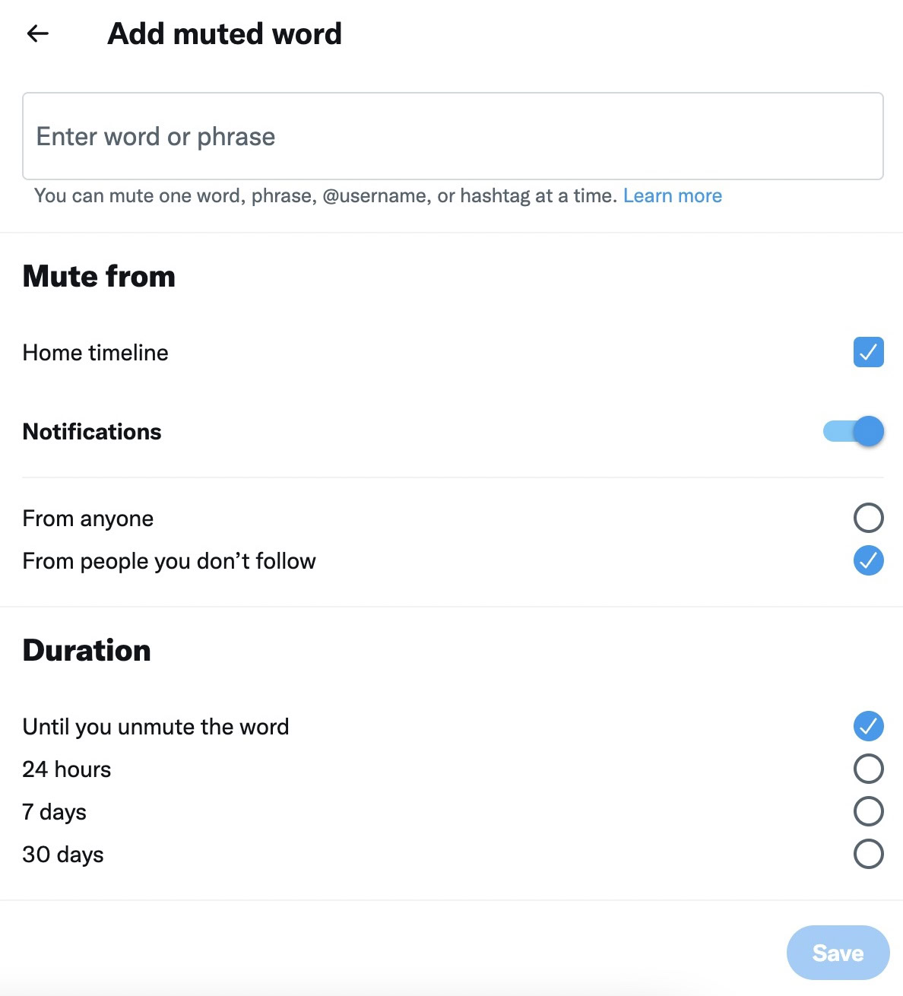Click the back arrow icon
Image resolution: width=903 pixels, height=996 pixels.
[37, 33]
